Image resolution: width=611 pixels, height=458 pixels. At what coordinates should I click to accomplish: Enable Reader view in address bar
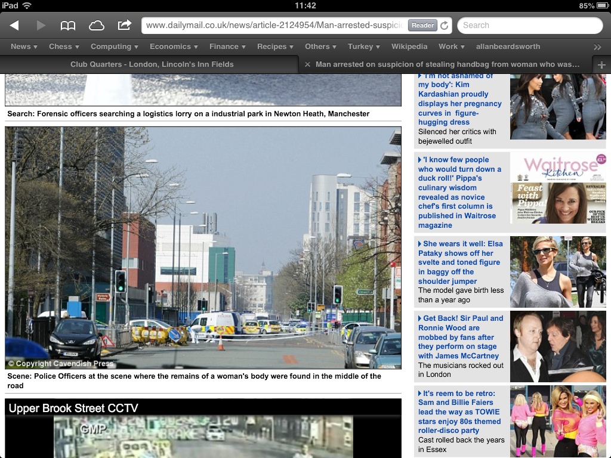click(x=422, y=26)
